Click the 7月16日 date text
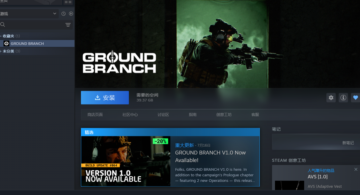This screenshot has width=360, height=195. 204,145
